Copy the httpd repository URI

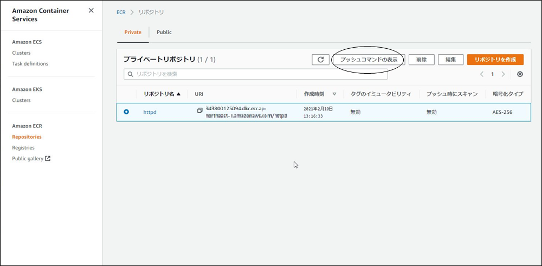pyautogui.click(x=200, y=110)
